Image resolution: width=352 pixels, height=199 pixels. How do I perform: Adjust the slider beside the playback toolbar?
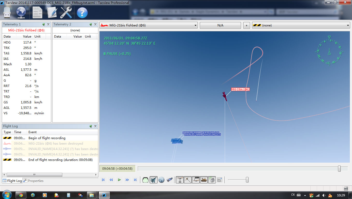click(247, 180)
